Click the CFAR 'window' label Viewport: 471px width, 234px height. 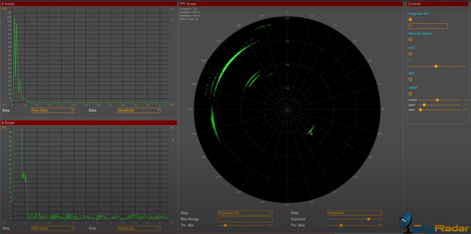click(413, 100)
